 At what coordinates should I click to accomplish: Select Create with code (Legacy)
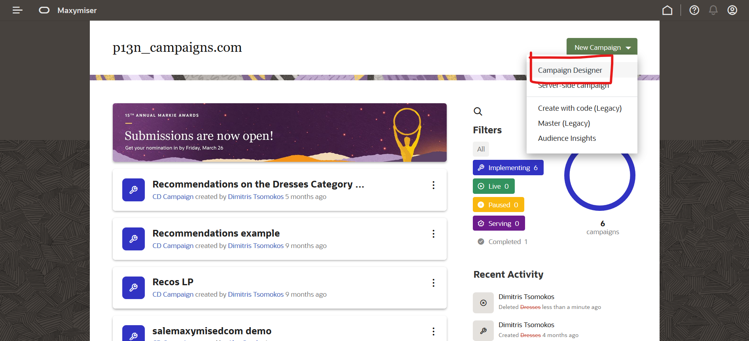tap(580, 108)
